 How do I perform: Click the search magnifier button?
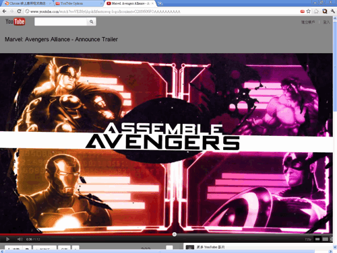(x=91, y=22)
